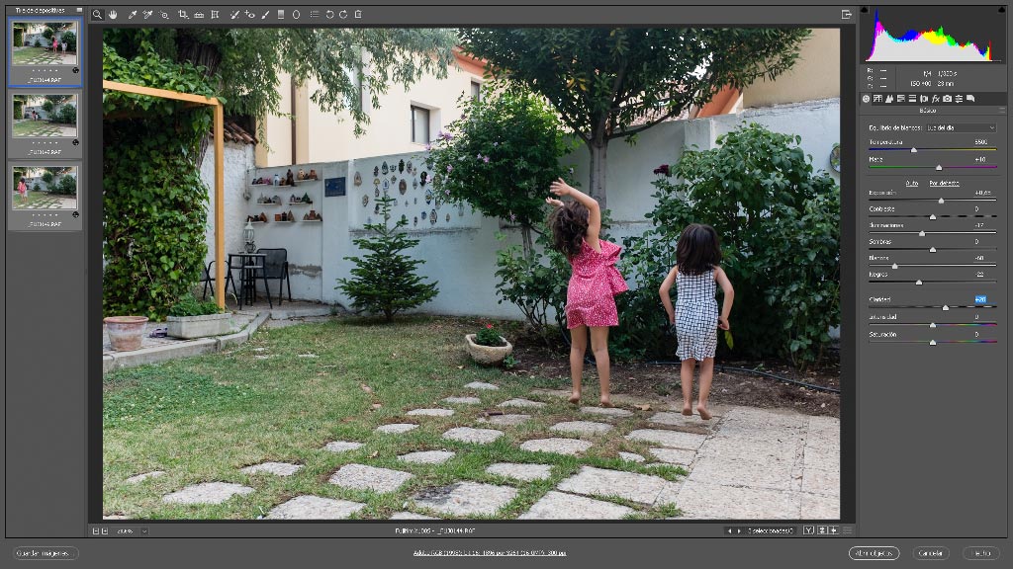Open the HSL/Grayscale panel tab
The image size is (1013, 569).
tap(901, 99)
